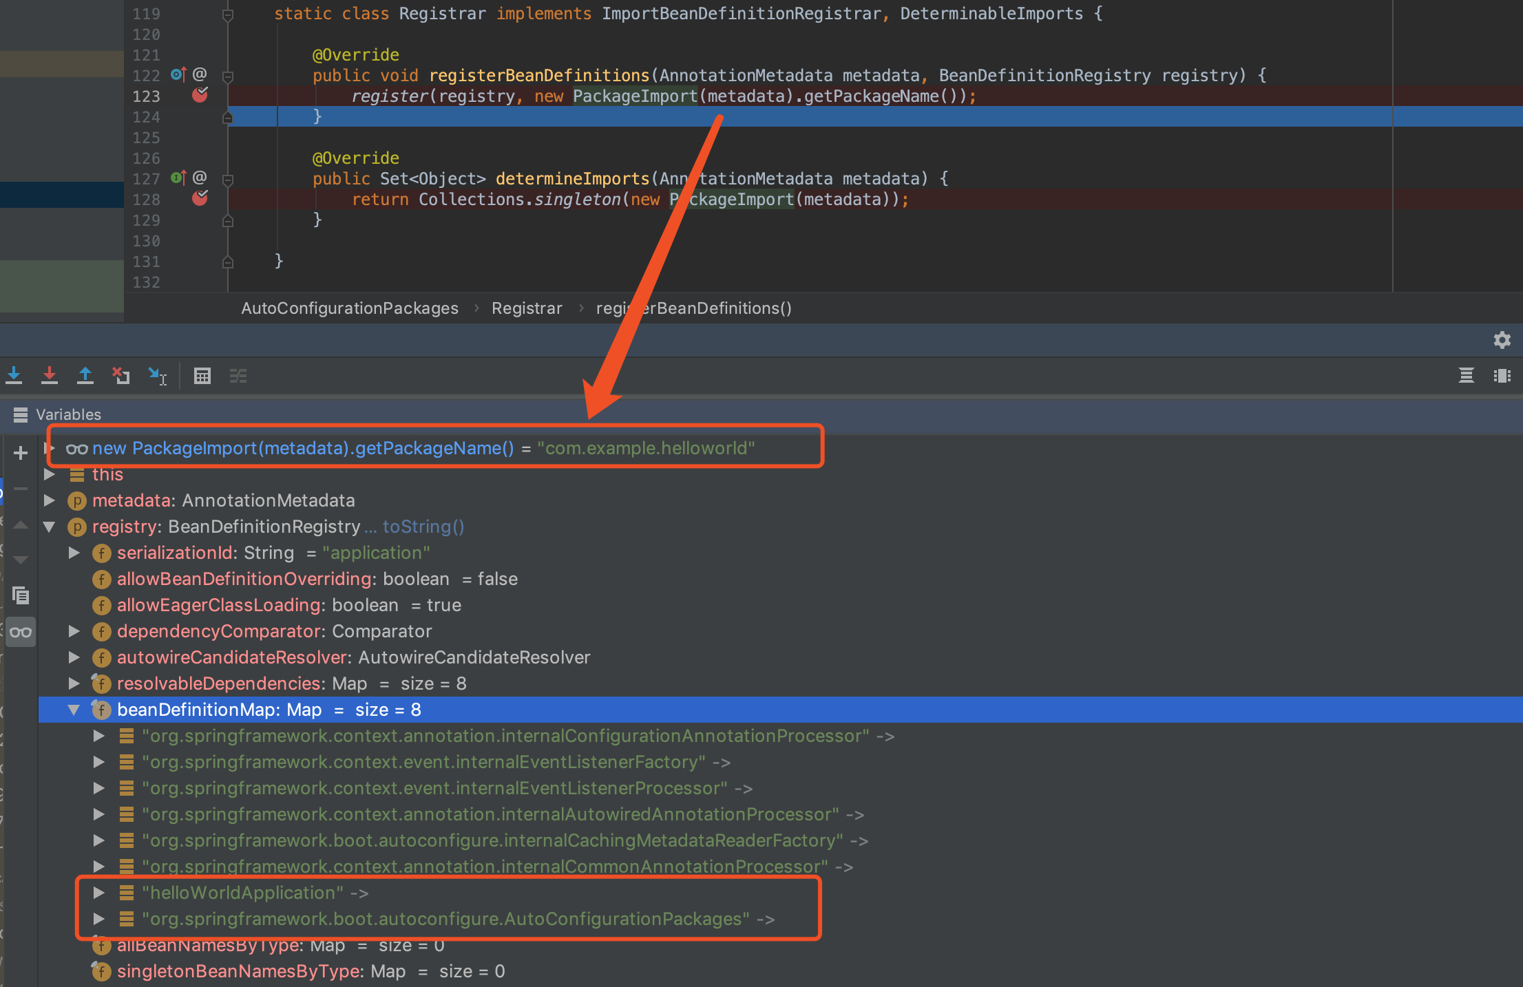Expand the autowireCandidateResolver field
The image size is (1523, 987).
point(74,657)
